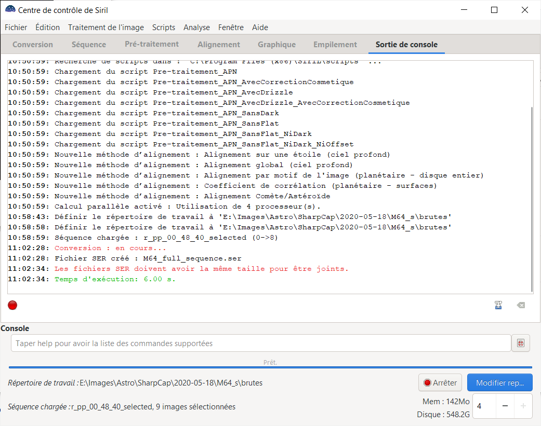Focus the processor count field showing 4
The height and width of the screenshot is (426, 541).
(484, 406)
